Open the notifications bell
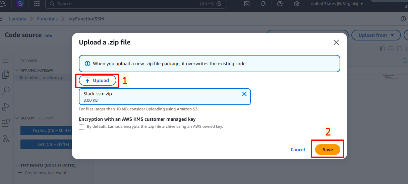Image resolution: width=408 pixels, height=184 pixels. click(x=263, y=4)
